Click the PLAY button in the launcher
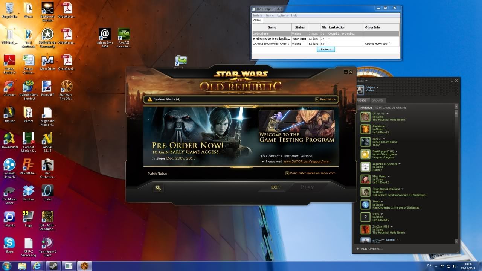This screenshot has height=271, width=482. coord(307,187)
